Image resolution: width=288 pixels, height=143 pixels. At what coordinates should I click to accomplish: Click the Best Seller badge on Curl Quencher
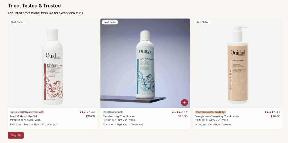click(110, 22)
